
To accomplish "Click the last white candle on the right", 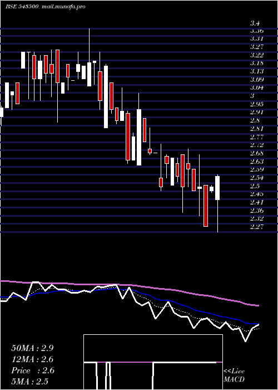I will [x=217, y=188].
